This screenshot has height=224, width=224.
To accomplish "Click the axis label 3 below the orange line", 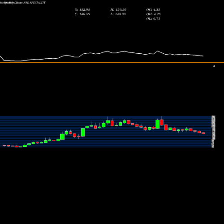I will point(214,66).
